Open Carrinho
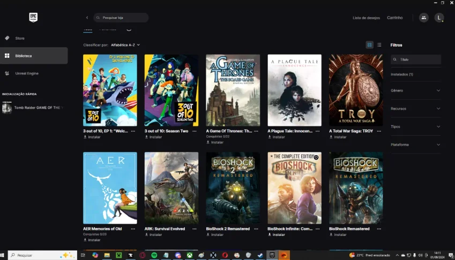The height and width of the screenshot is (260, 455). [x=394, y=18]
